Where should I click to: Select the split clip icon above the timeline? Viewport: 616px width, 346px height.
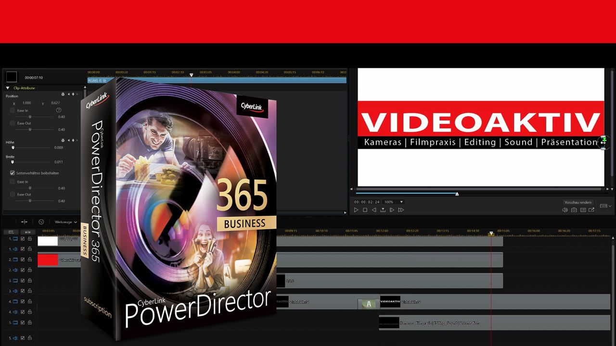(x=25, y=222)
